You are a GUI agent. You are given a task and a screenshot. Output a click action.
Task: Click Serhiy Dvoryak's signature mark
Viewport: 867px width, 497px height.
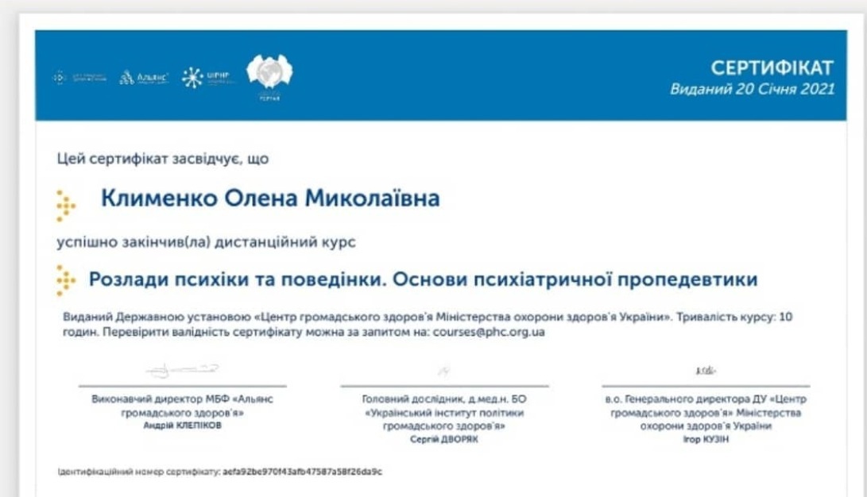443,371
